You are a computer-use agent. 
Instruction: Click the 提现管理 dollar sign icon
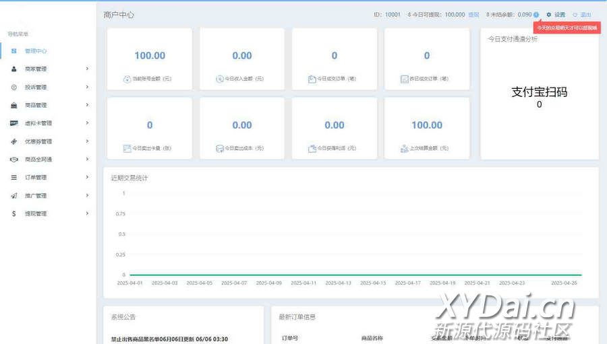pos(14,214)
